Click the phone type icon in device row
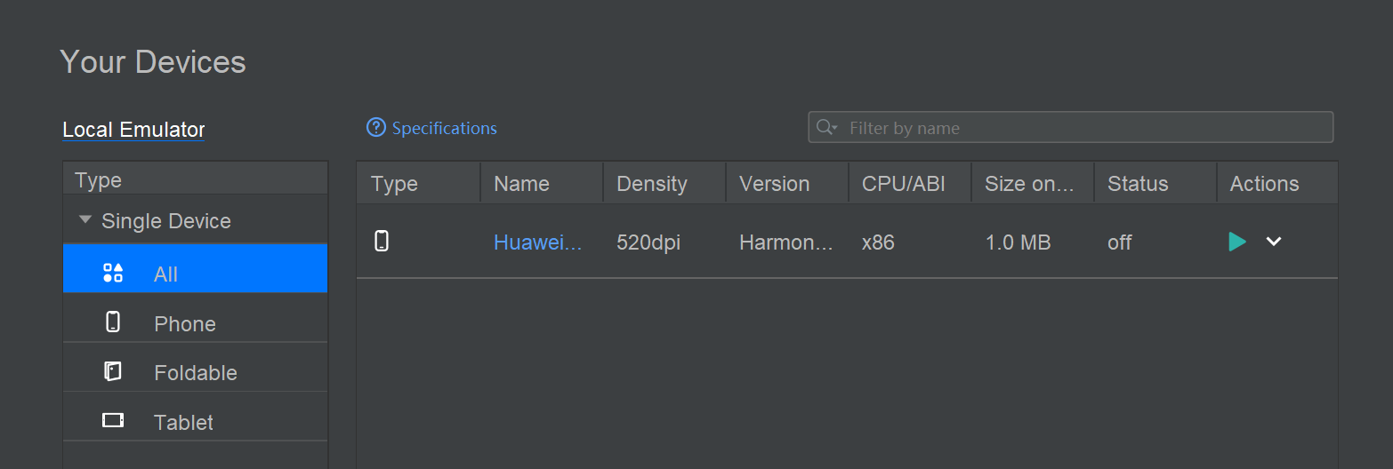This screenshot has width=1393, height=469. point(382,241)
